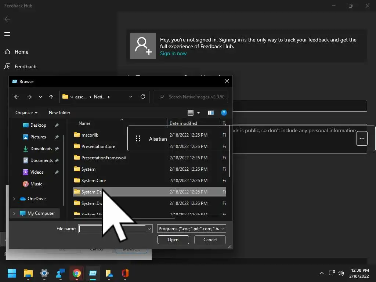Open Browse dialog help

[224, 113]
